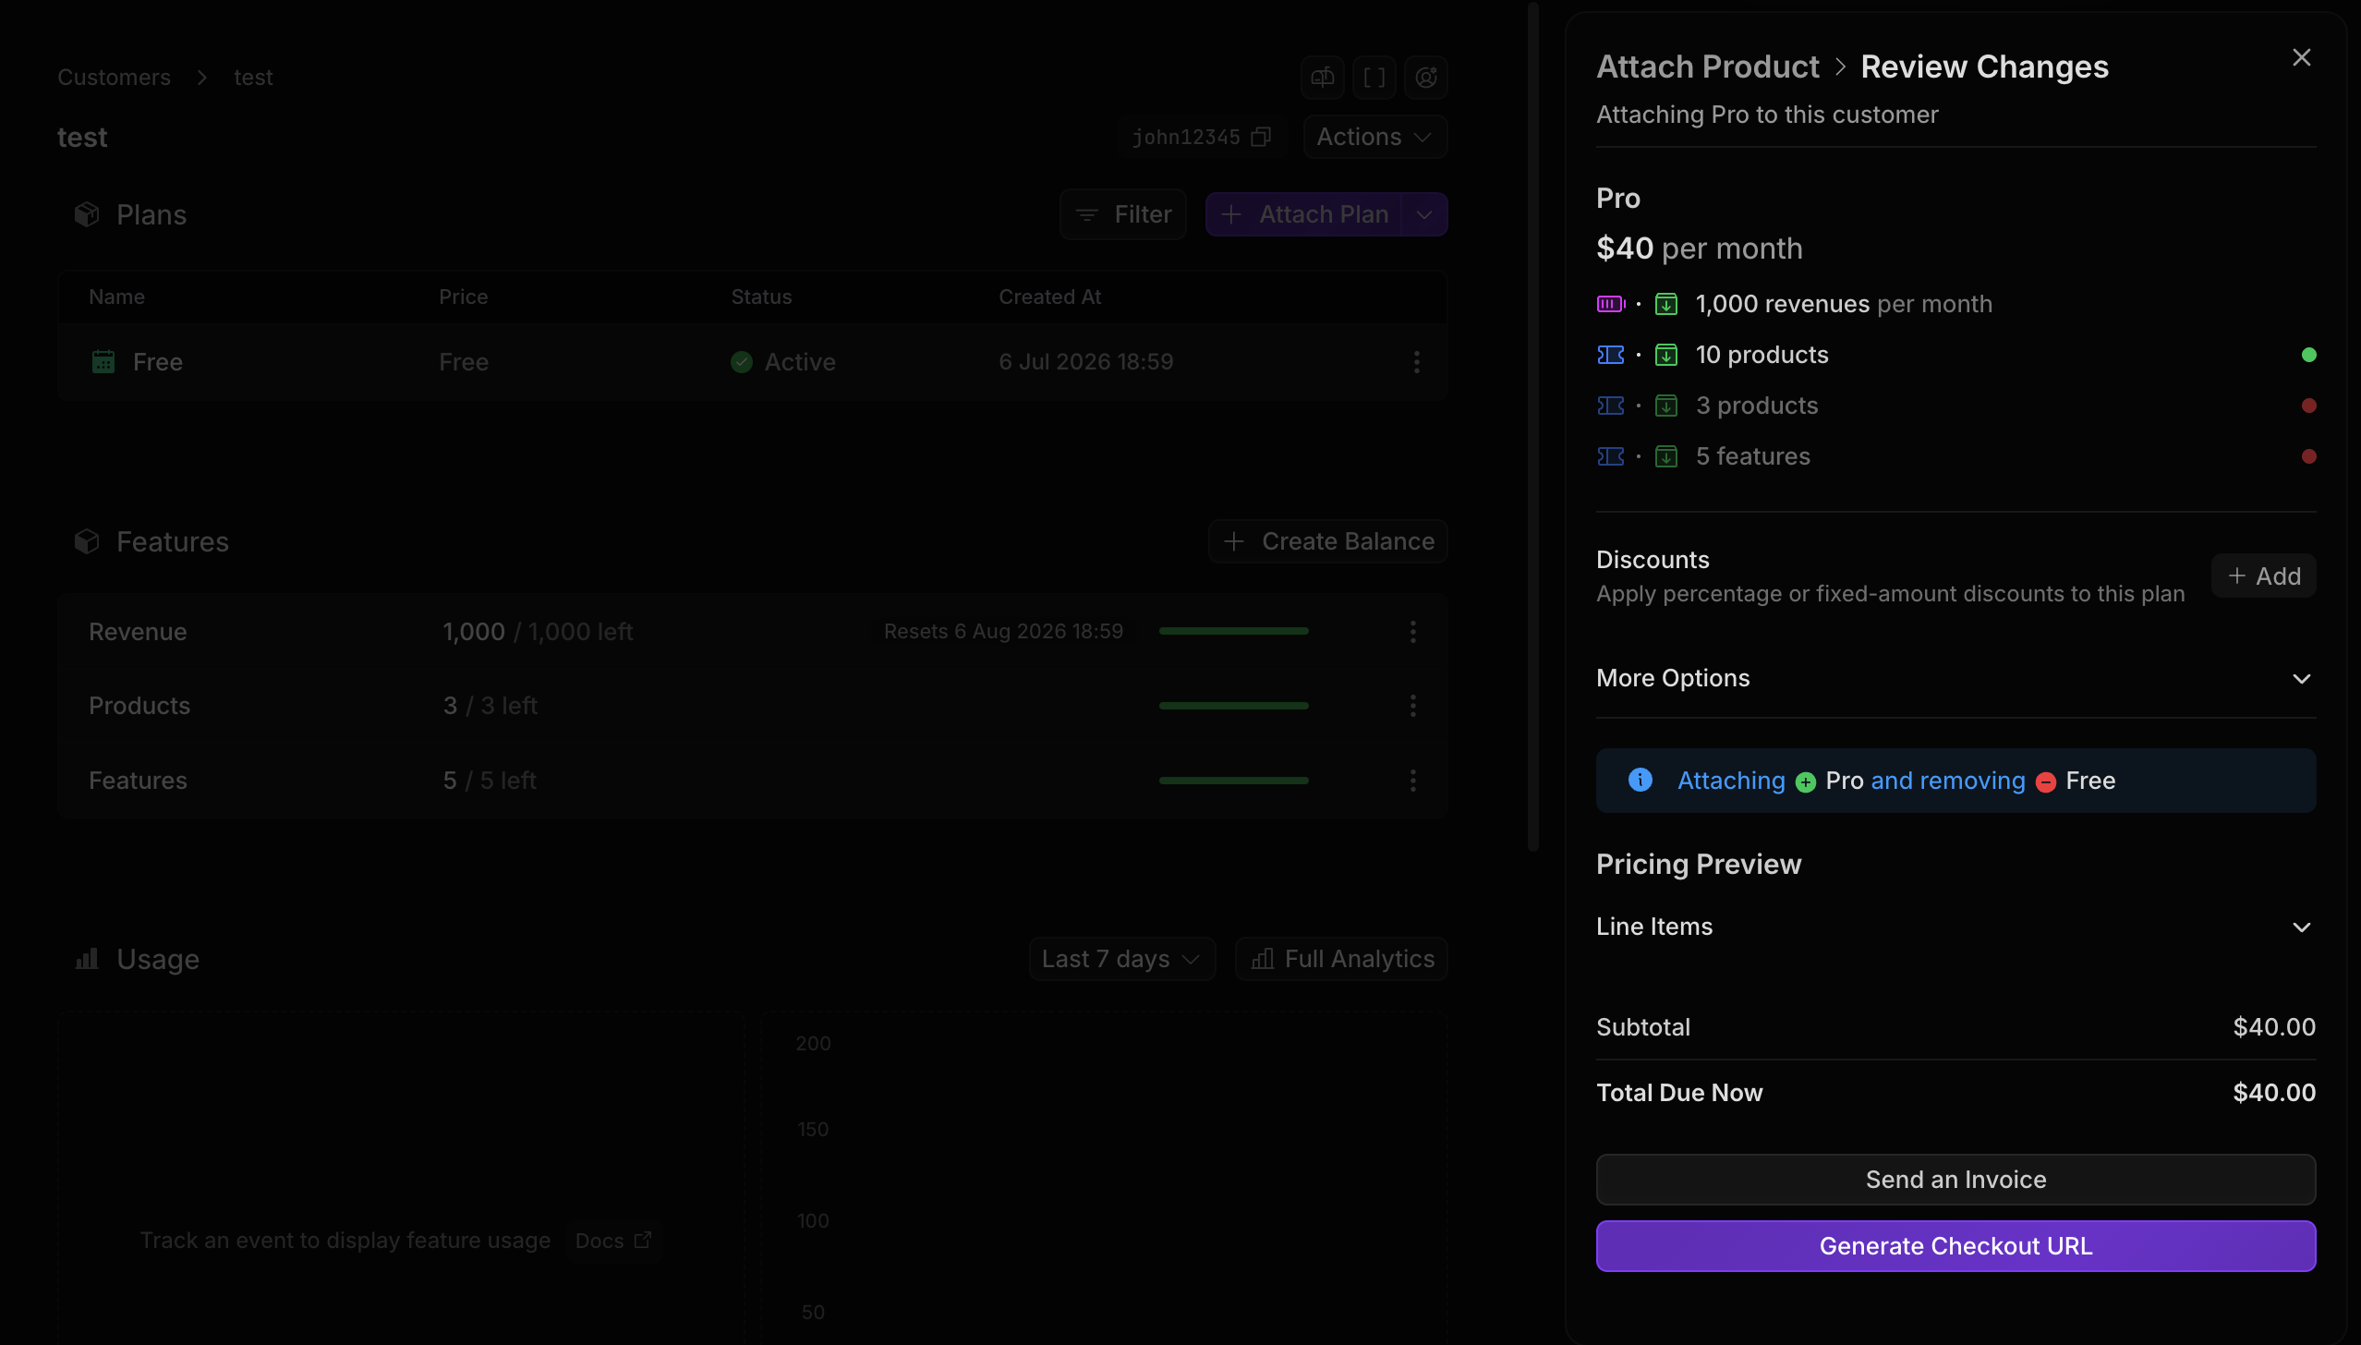This screenshot has width=2361, height=1345.
Task: Click the Free plan calendar icon
Action: [x=103, y=361]
